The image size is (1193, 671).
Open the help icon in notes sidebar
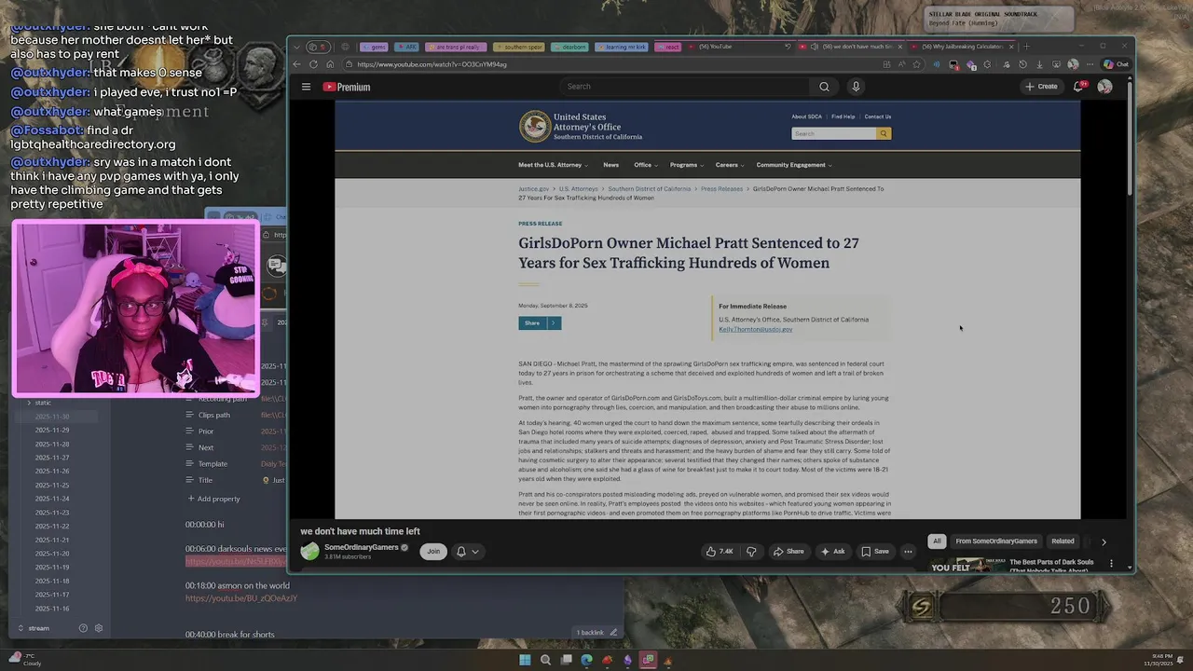tap(83, 628)
